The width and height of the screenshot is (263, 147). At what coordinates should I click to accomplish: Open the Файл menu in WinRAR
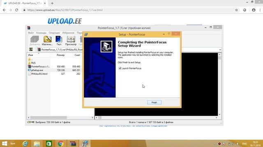(x=31, y=33)
